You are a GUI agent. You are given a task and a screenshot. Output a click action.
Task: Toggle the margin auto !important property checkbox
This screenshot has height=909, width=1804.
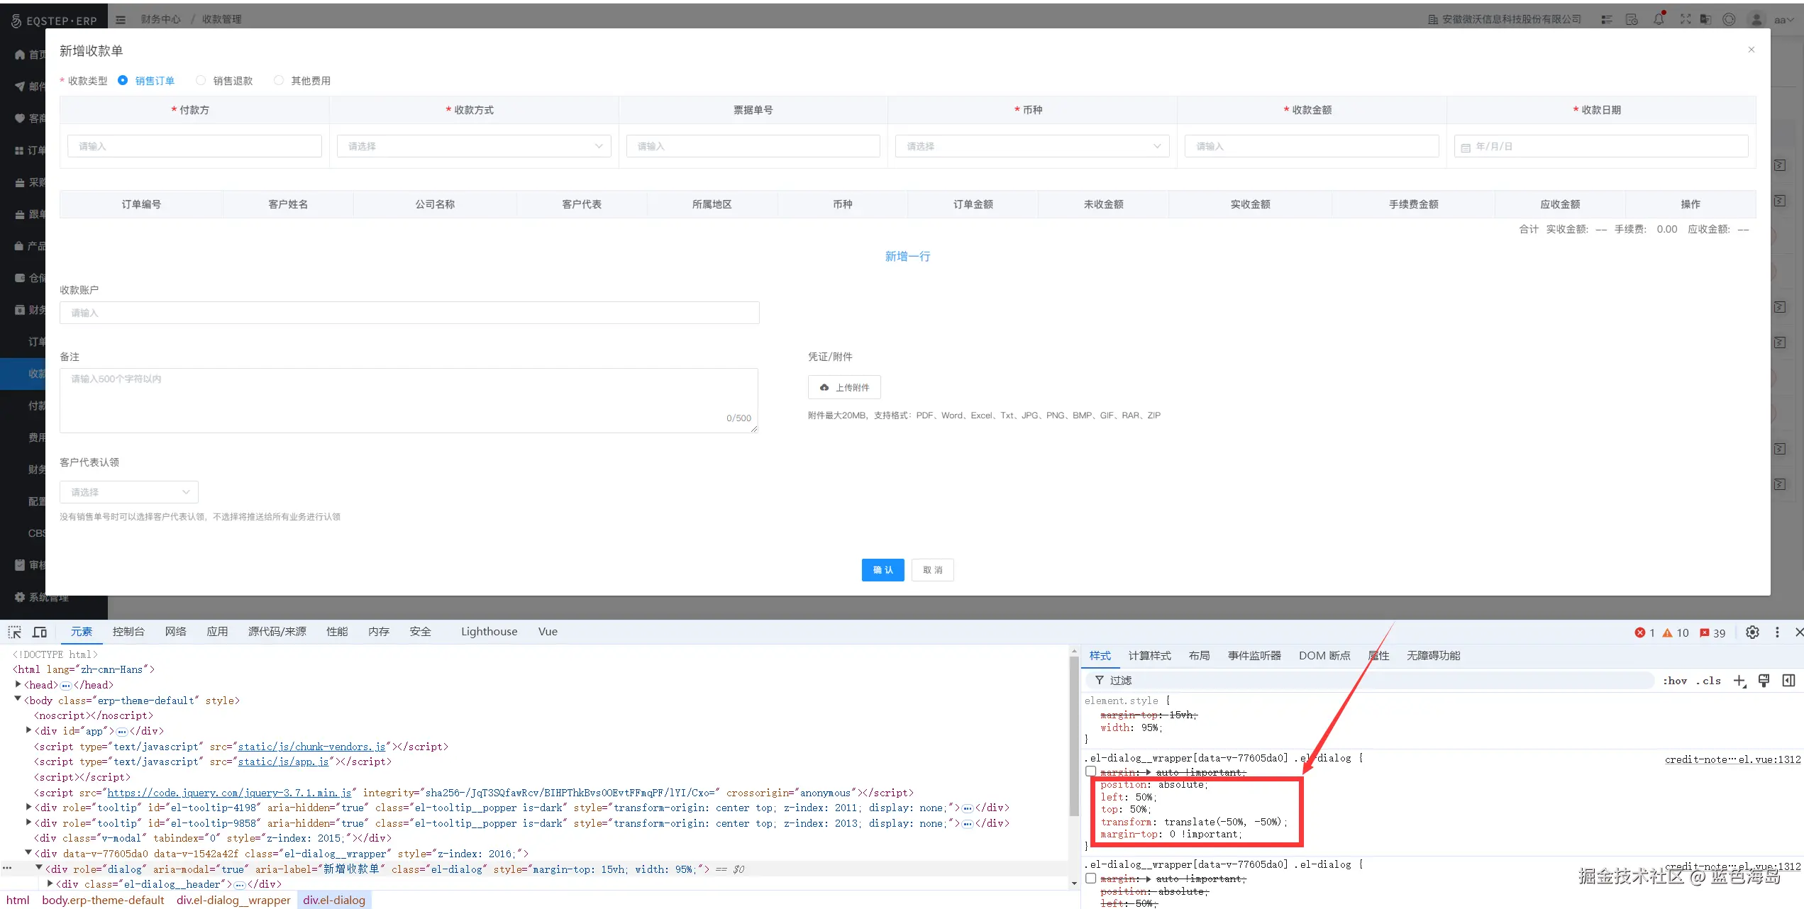click(1091, 771)
